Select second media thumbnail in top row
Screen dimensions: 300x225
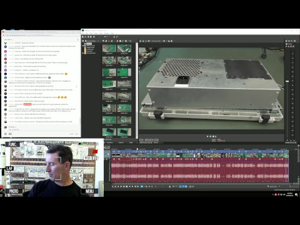tap(124, 48)
